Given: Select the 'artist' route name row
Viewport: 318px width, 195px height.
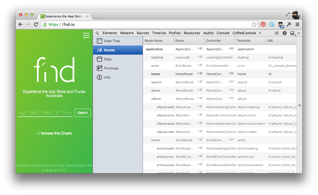Looking at the screenshot, I should point(155,140).
